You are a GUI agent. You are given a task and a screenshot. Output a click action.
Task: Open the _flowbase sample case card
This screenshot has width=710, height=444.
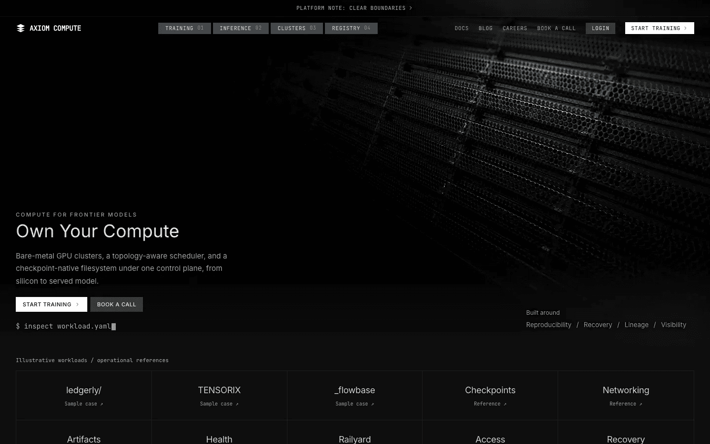coord(355,396)
